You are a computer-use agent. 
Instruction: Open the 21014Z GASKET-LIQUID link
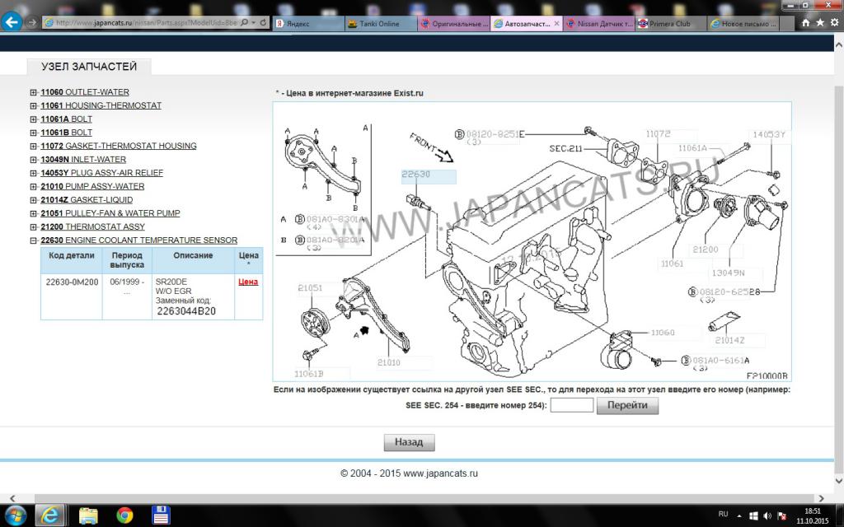pos(86,199)
